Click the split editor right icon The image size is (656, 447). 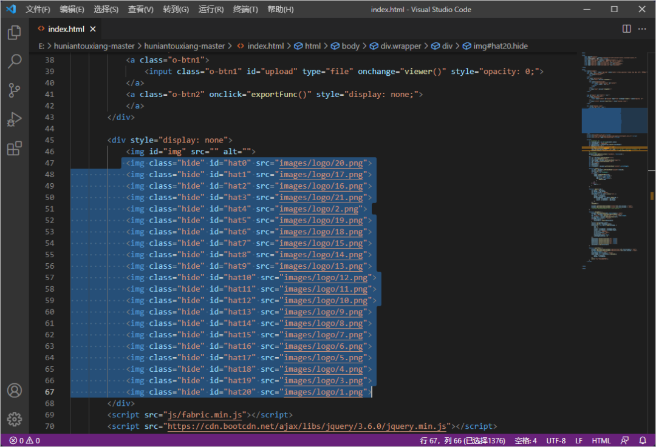point(627,29)
